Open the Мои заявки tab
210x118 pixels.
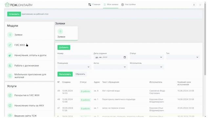[111, 5]
